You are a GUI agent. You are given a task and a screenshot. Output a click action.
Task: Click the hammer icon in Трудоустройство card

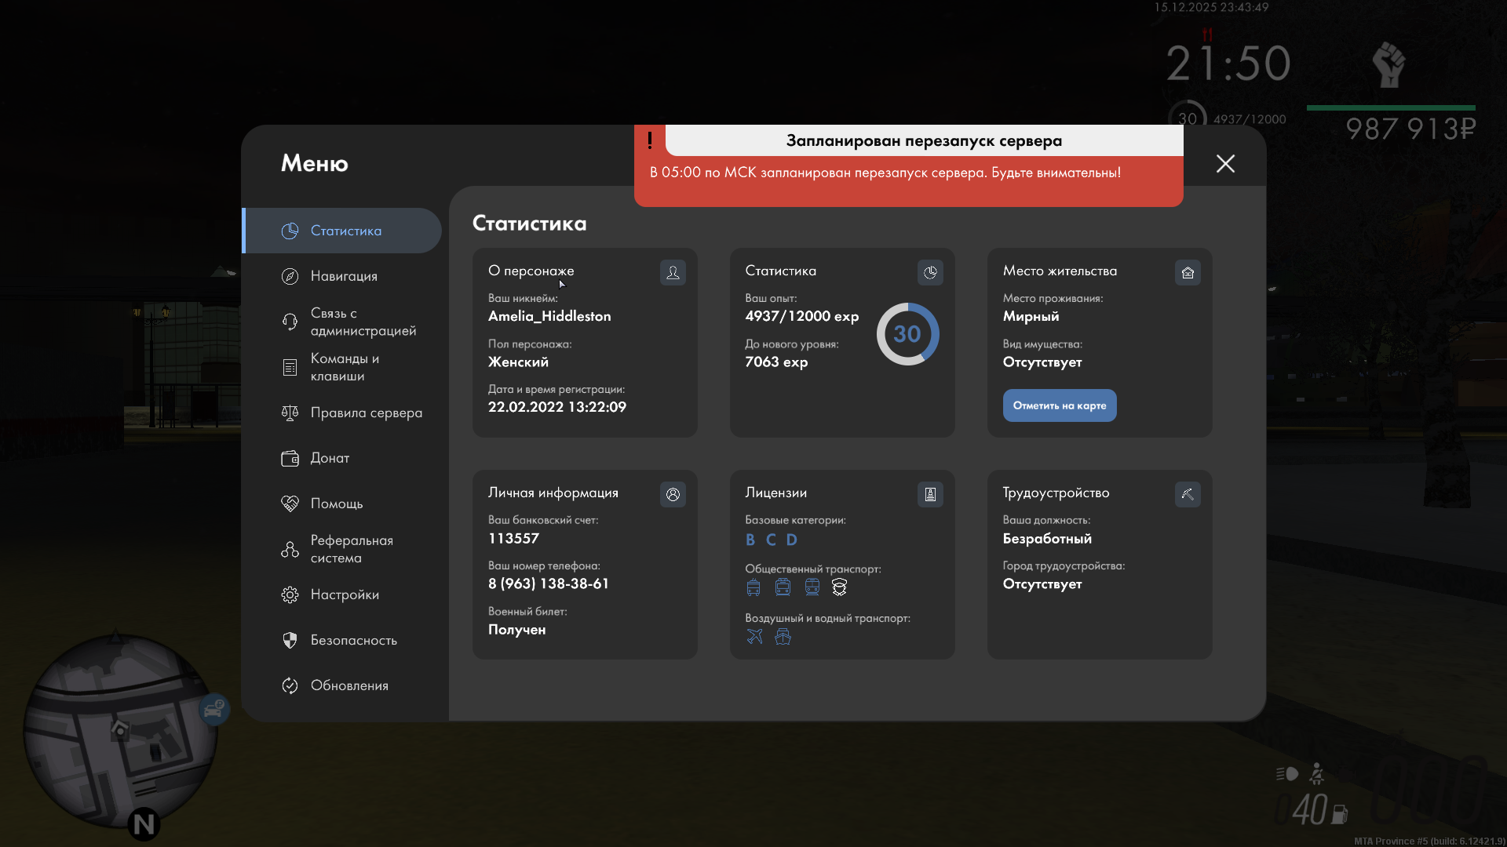tap(1188, 494)
